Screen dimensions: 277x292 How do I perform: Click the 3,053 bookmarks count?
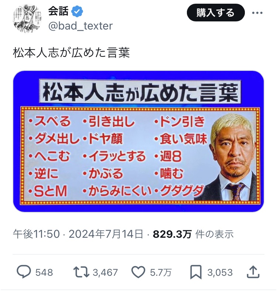point(220,272)
